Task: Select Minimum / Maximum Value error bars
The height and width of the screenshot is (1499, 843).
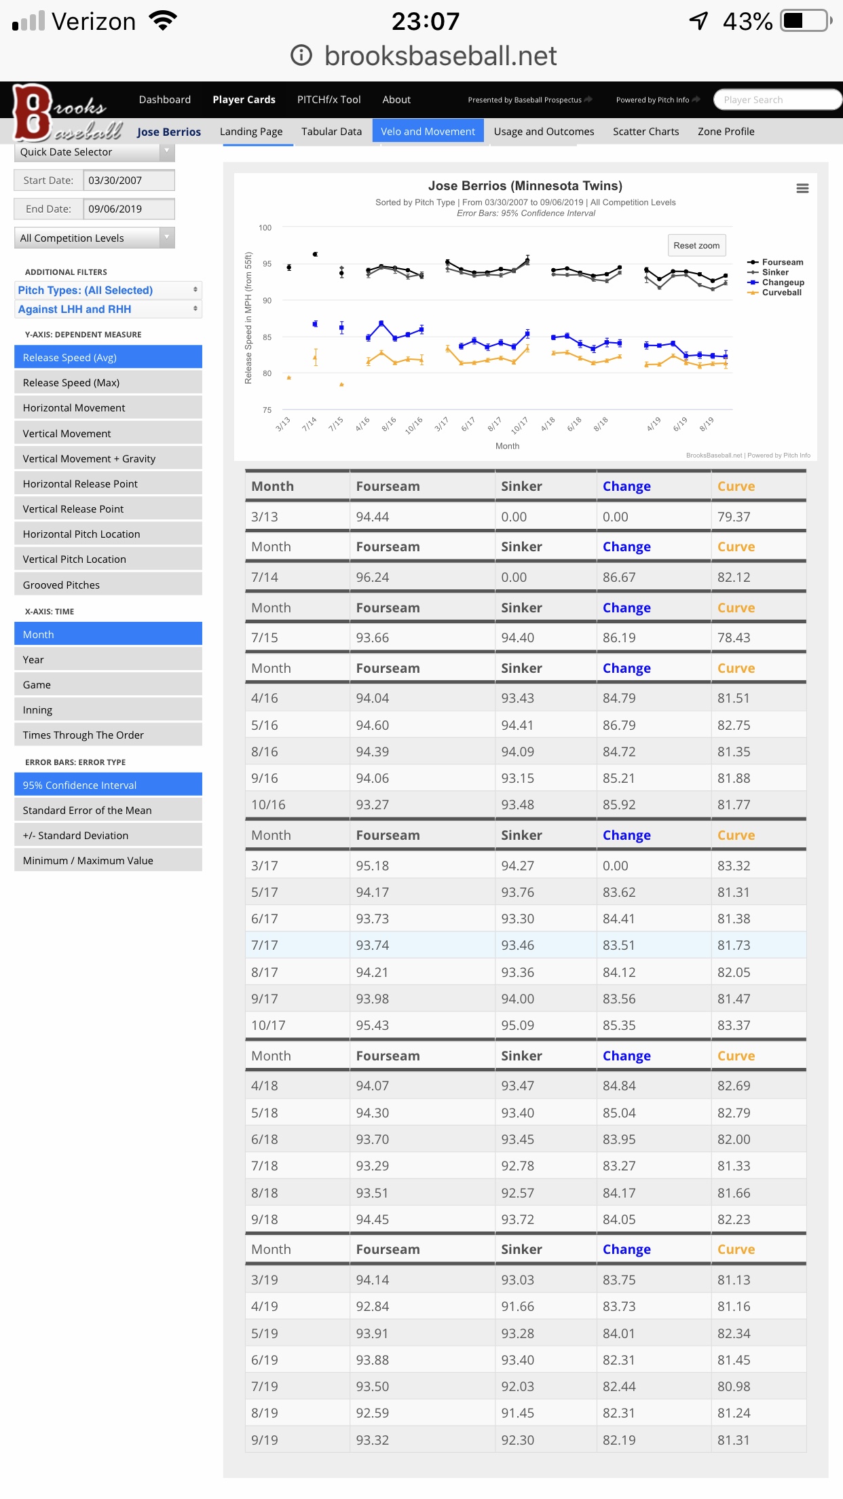Action: pyautogui.click(x=108, y=860)
